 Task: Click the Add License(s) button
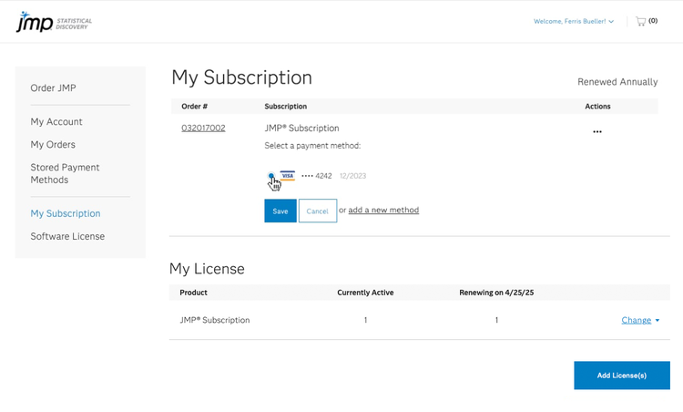(x=621, y=376)
